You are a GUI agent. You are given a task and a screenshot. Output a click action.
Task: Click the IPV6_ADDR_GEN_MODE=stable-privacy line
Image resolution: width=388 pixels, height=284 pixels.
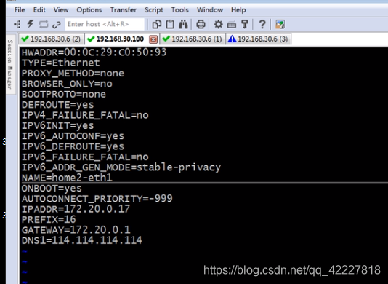[121, 167]
